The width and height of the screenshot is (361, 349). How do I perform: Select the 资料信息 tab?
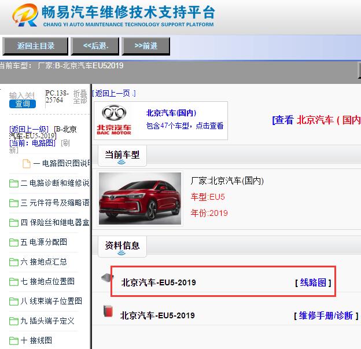click(x=122, y=246)
